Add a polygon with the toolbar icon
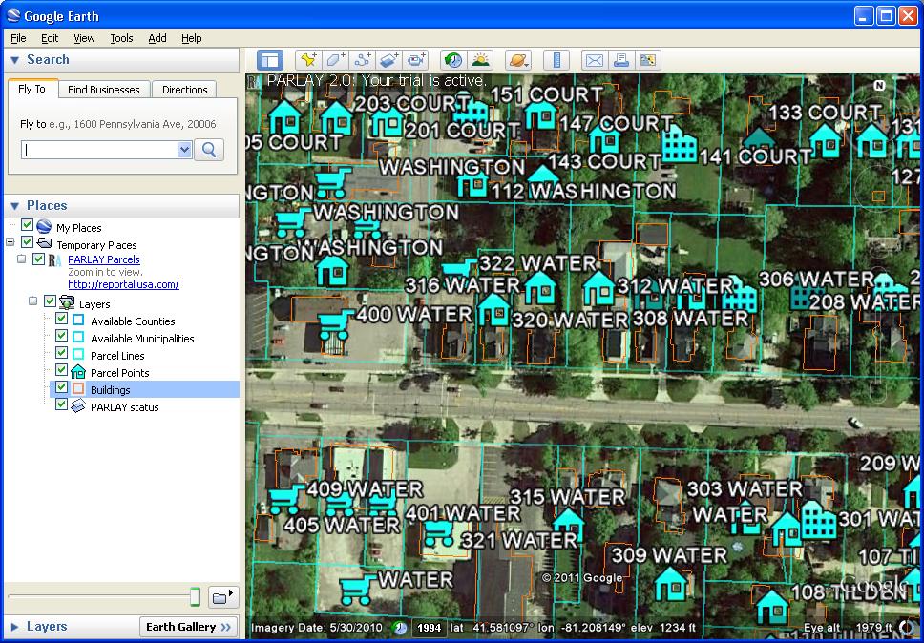This screenshot has width=924, height=643. 335,60
